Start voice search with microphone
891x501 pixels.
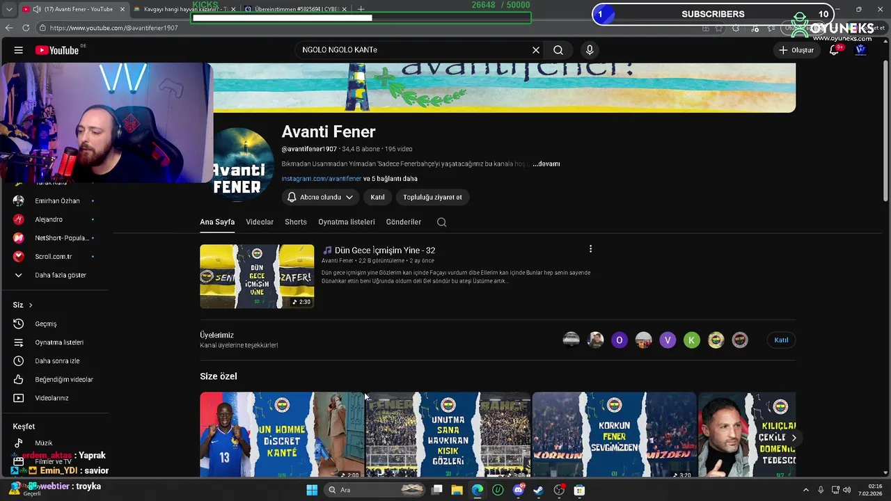pos(590,50)
